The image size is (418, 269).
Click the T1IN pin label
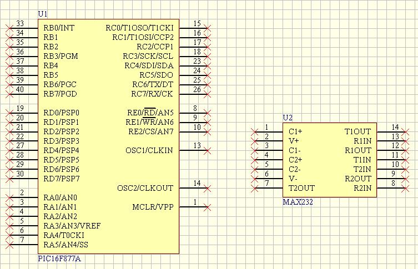click(362, 160)
